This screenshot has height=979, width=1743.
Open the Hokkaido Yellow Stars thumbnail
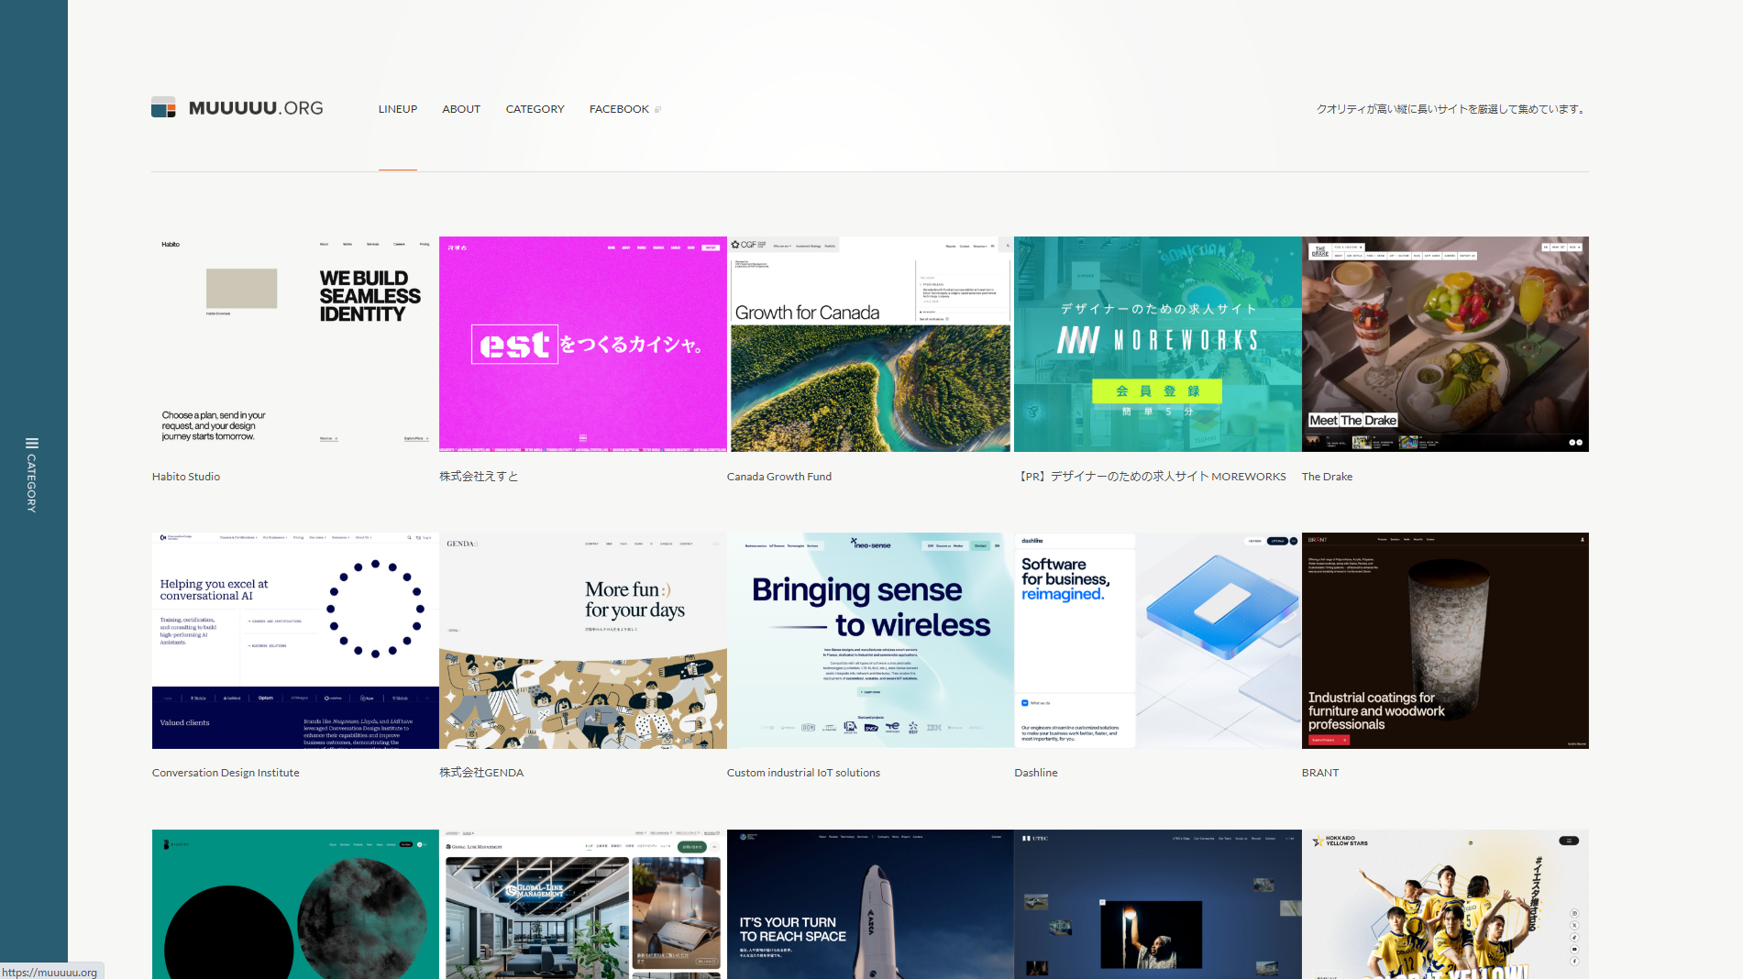(x=1445, y=904)
